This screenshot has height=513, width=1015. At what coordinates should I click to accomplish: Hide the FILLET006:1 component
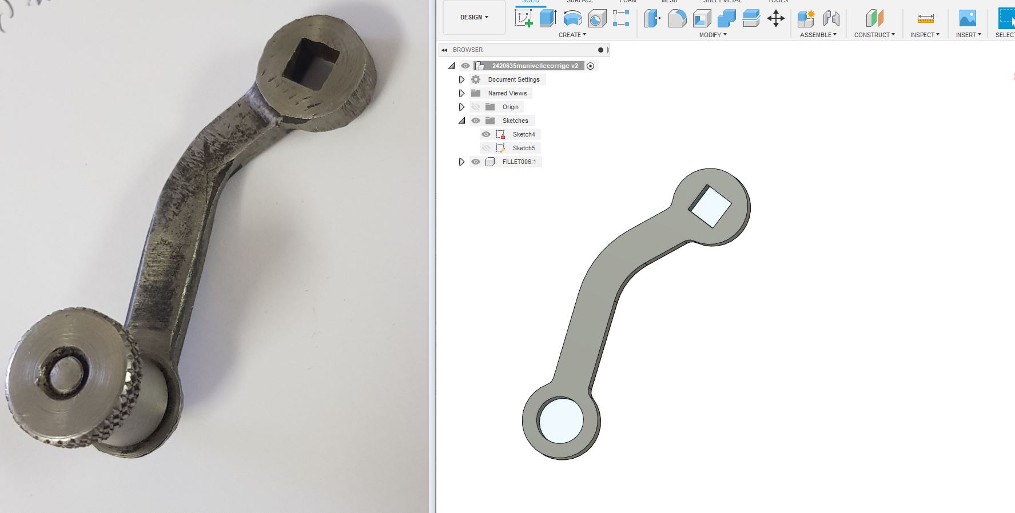(x=476, y=162)
